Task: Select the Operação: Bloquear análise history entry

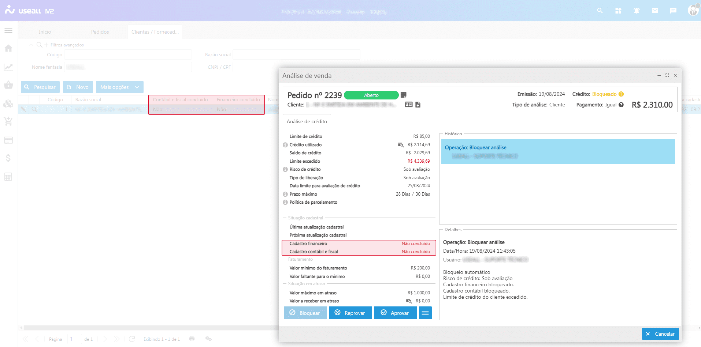Action: [557, 152]
